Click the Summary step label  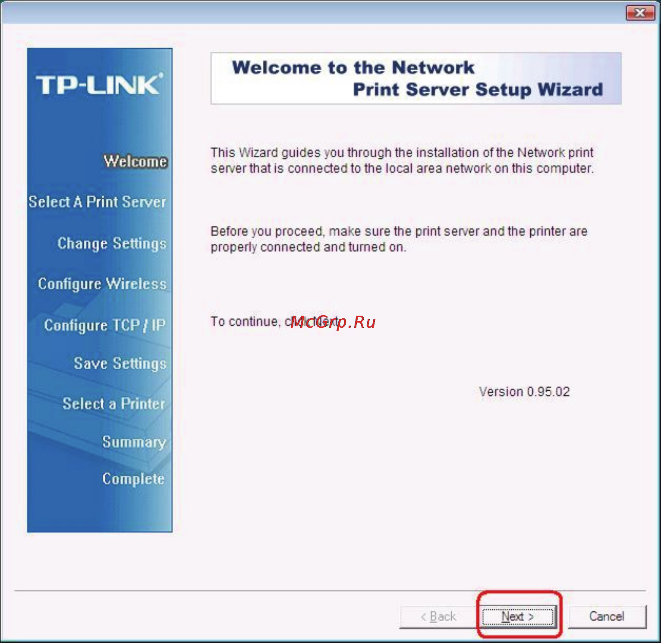pyautogui.click(x=134, y=442)
